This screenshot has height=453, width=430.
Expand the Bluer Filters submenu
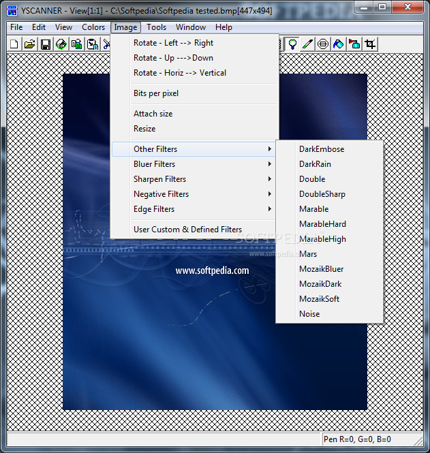click(x=194, y=164)
